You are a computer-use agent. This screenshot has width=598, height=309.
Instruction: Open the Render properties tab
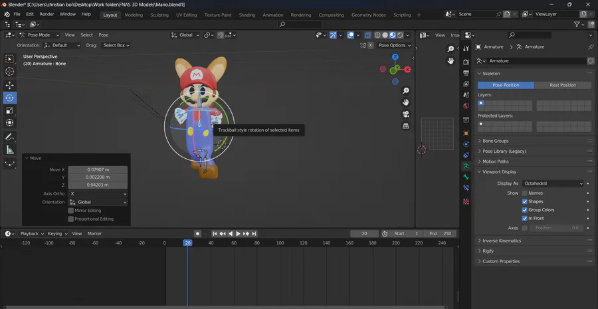coord(466,62)
